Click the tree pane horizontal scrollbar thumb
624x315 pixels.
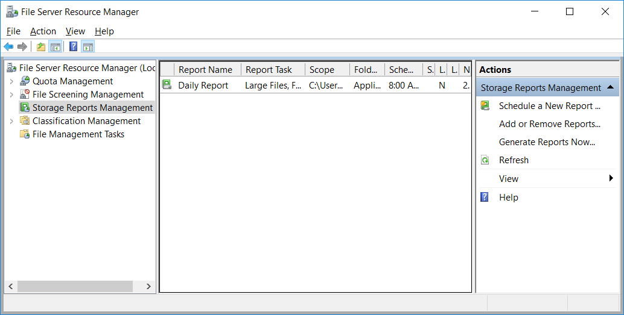75,287
